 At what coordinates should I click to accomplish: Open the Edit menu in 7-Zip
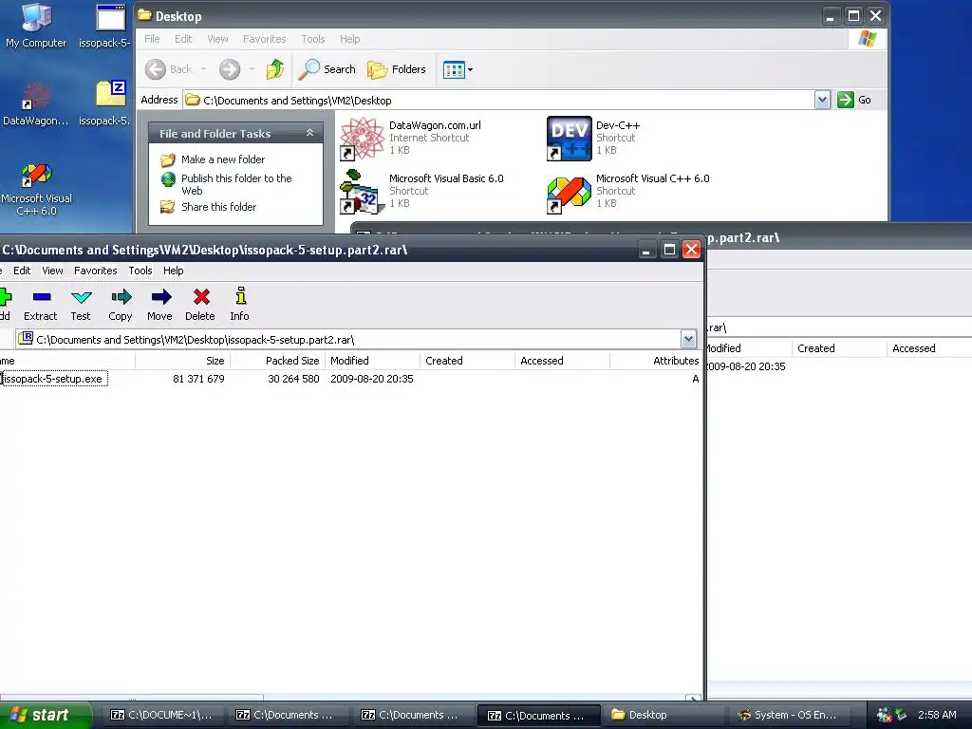[x=22, y=271]
